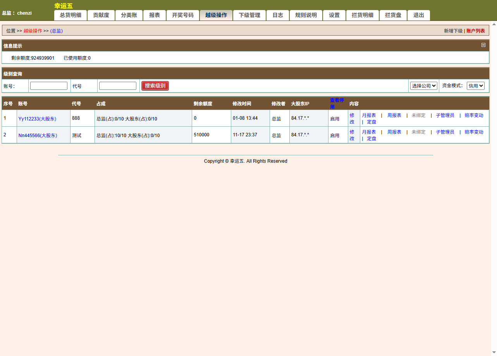Click the scrollbar down arrow
This screenshot has width=497, height=356.
coord(494,352)
